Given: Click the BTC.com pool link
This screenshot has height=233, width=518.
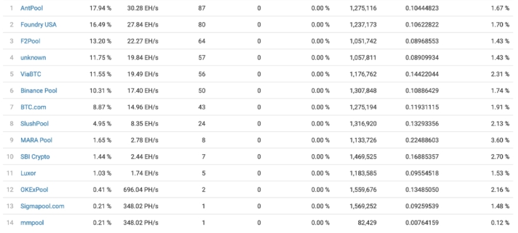Looking at the screenshot, I should 33,107.
